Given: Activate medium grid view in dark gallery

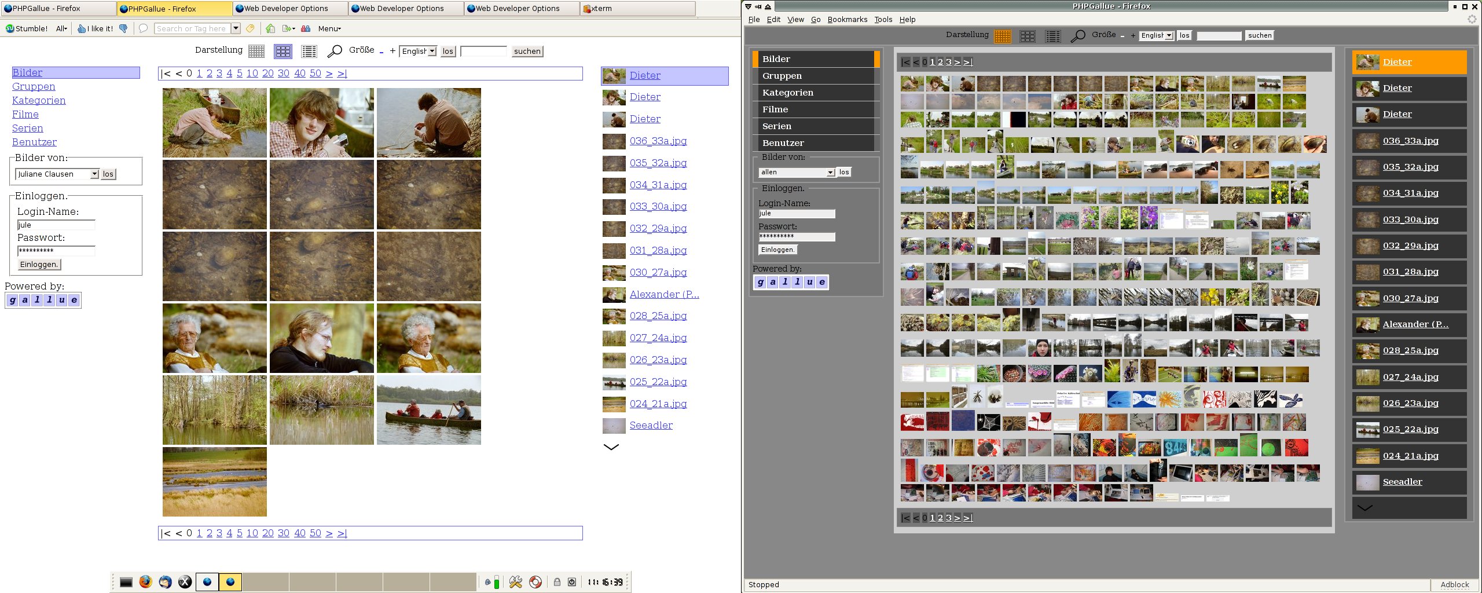Looking at the screenshot, I should point(1027,36).
